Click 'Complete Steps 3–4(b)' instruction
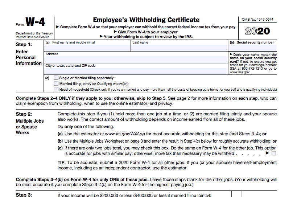The height and width of the screenshot is (197, 293). [146, 182]
